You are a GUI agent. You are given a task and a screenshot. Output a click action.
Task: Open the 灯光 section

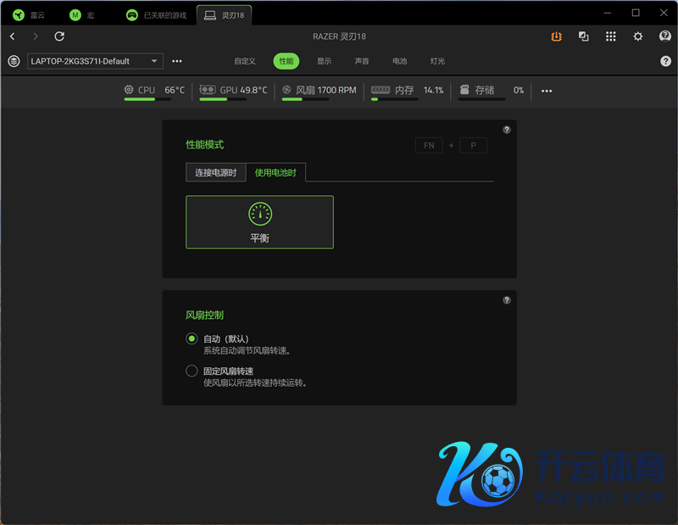point(437,61)
